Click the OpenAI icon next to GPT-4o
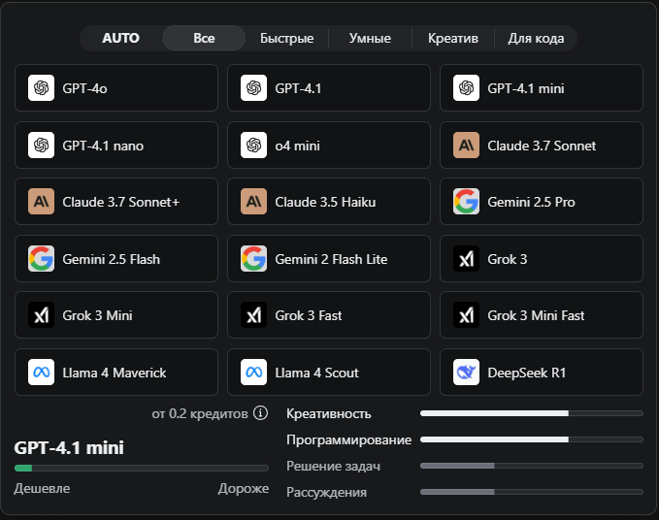 [41, 88]
